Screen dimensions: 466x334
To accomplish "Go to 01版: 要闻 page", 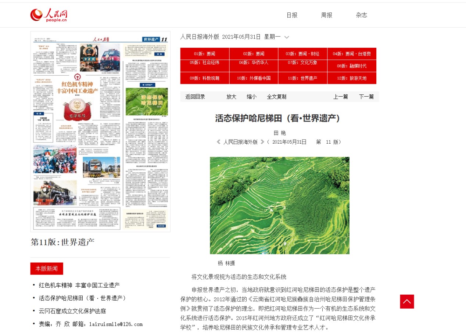I will (205, 54).
